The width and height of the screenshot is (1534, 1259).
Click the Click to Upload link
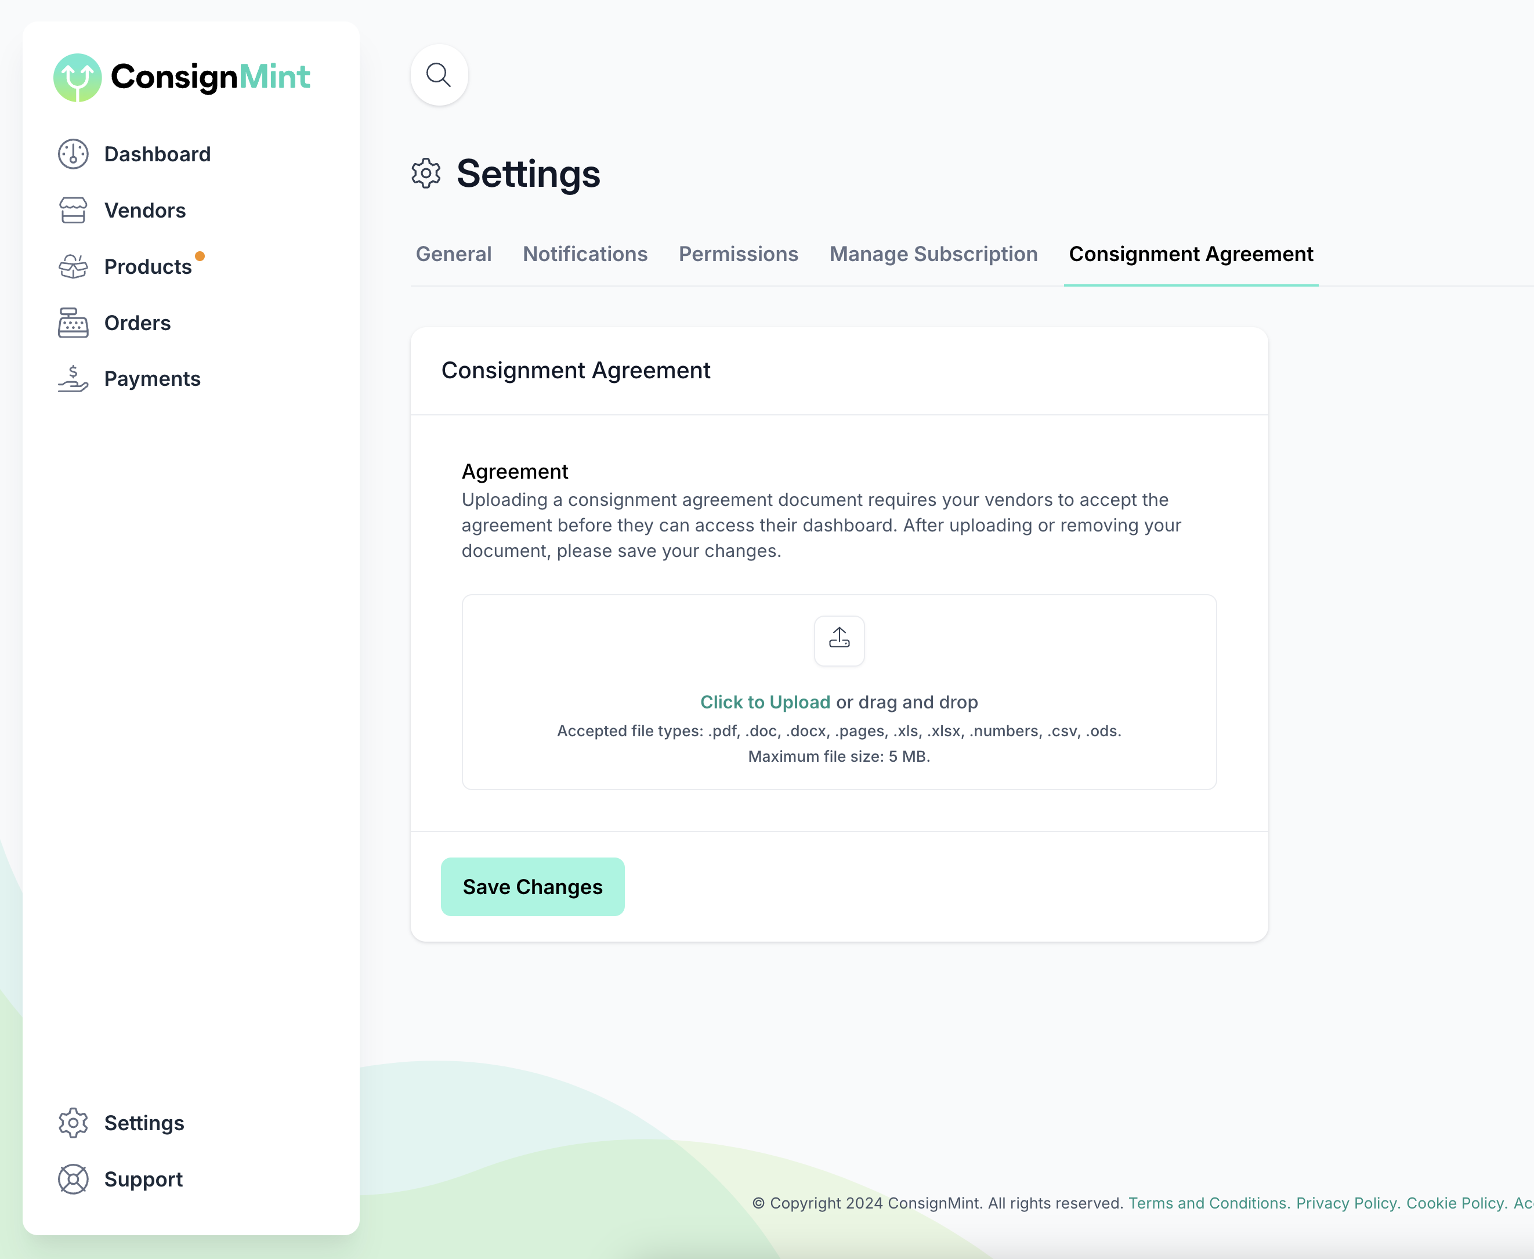(765, 702)
